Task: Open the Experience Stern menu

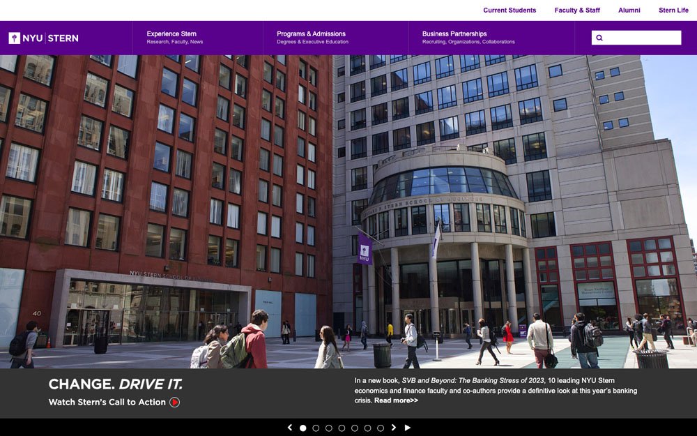Action: 175,38
